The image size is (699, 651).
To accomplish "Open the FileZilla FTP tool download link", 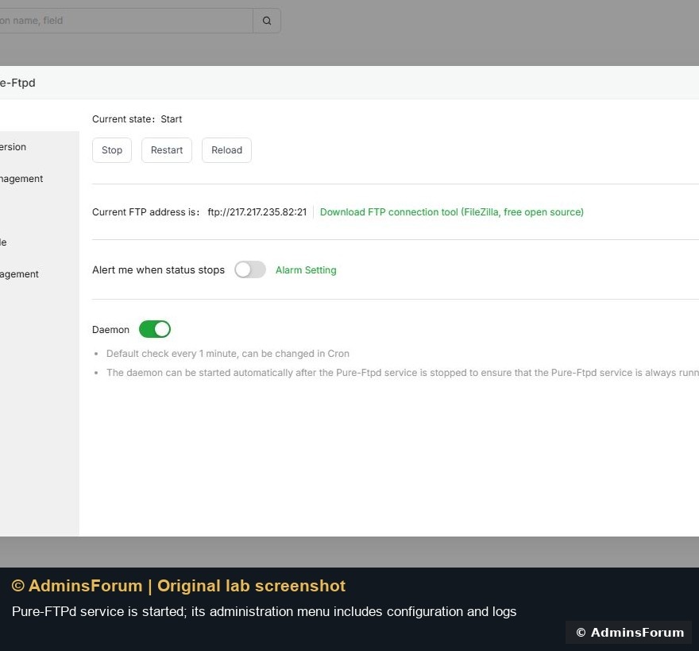I will [452, 212].
